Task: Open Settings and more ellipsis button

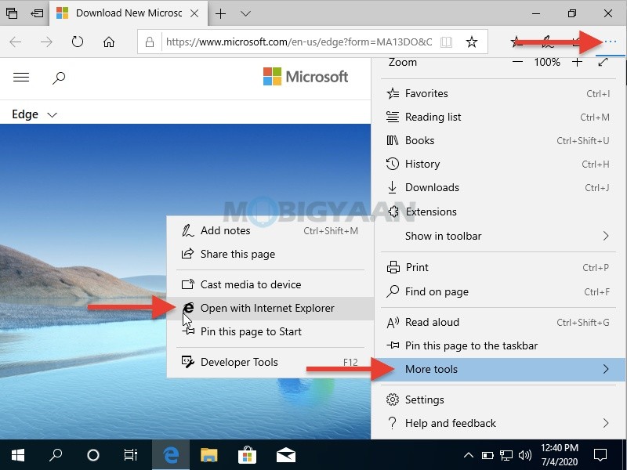Action: click(x=611, y=42)
